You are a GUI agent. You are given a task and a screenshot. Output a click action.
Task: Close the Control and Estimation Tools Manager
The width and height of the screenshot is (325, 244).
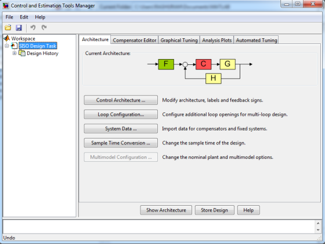313,4
